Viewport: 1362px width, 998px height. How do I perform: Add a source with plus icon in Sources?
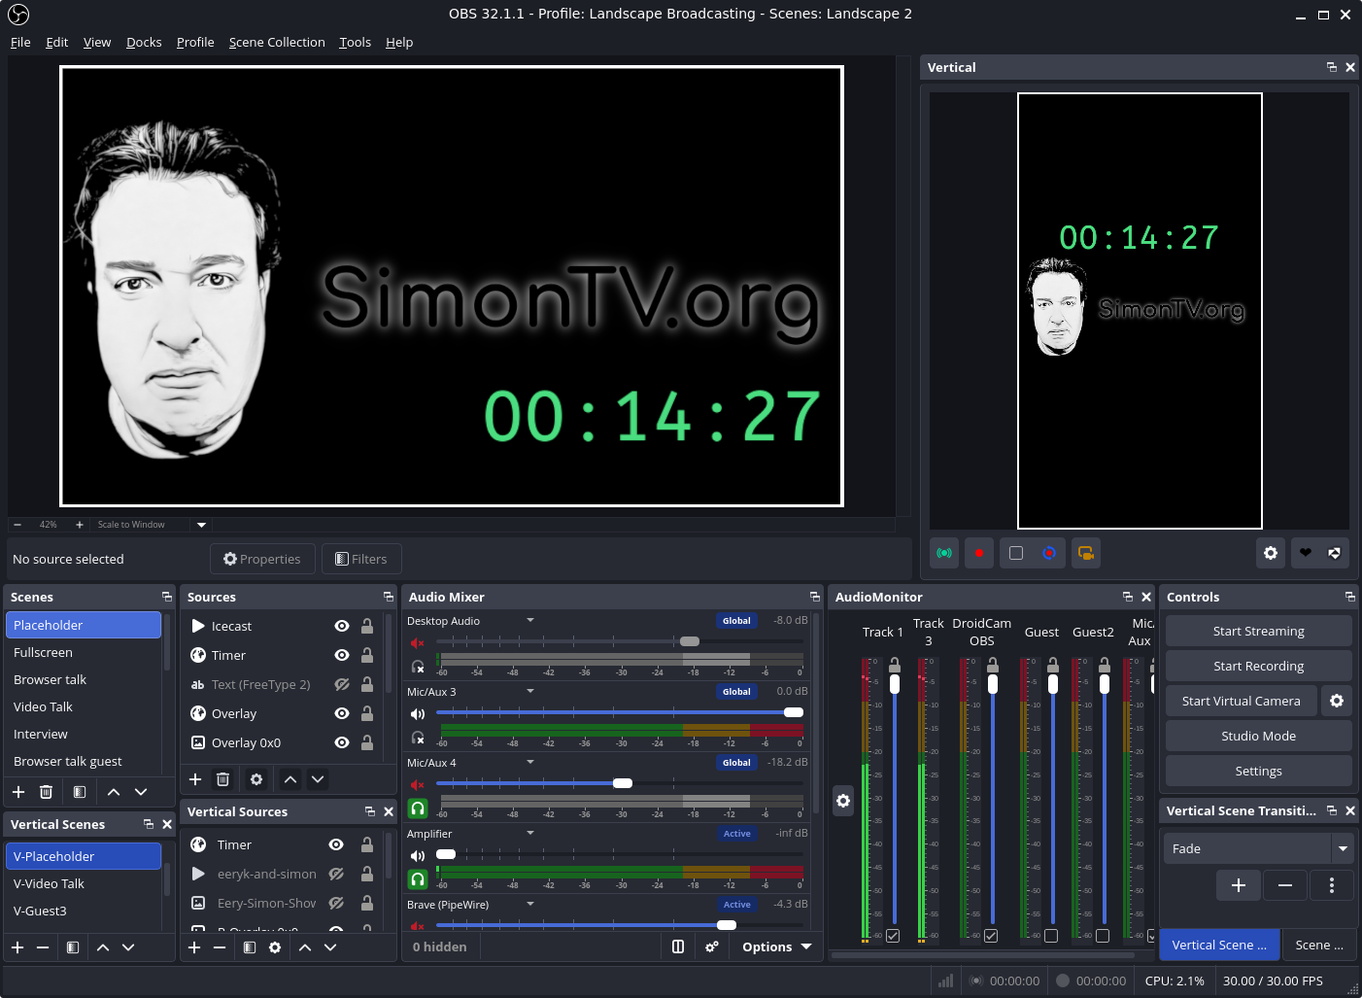pos(195,779)
